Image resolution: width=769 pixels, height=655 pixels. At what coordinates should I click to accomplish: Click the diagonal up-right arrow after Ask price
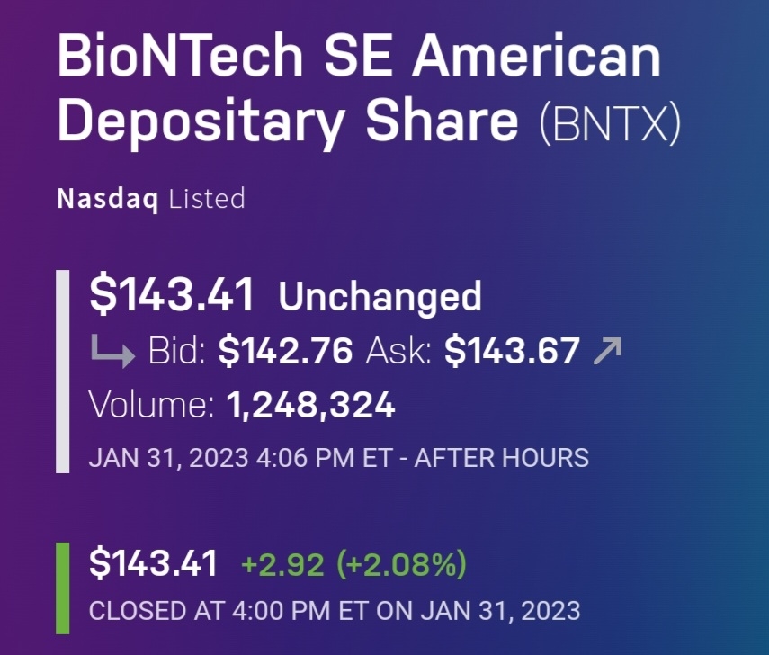click(x=607, y=352)
